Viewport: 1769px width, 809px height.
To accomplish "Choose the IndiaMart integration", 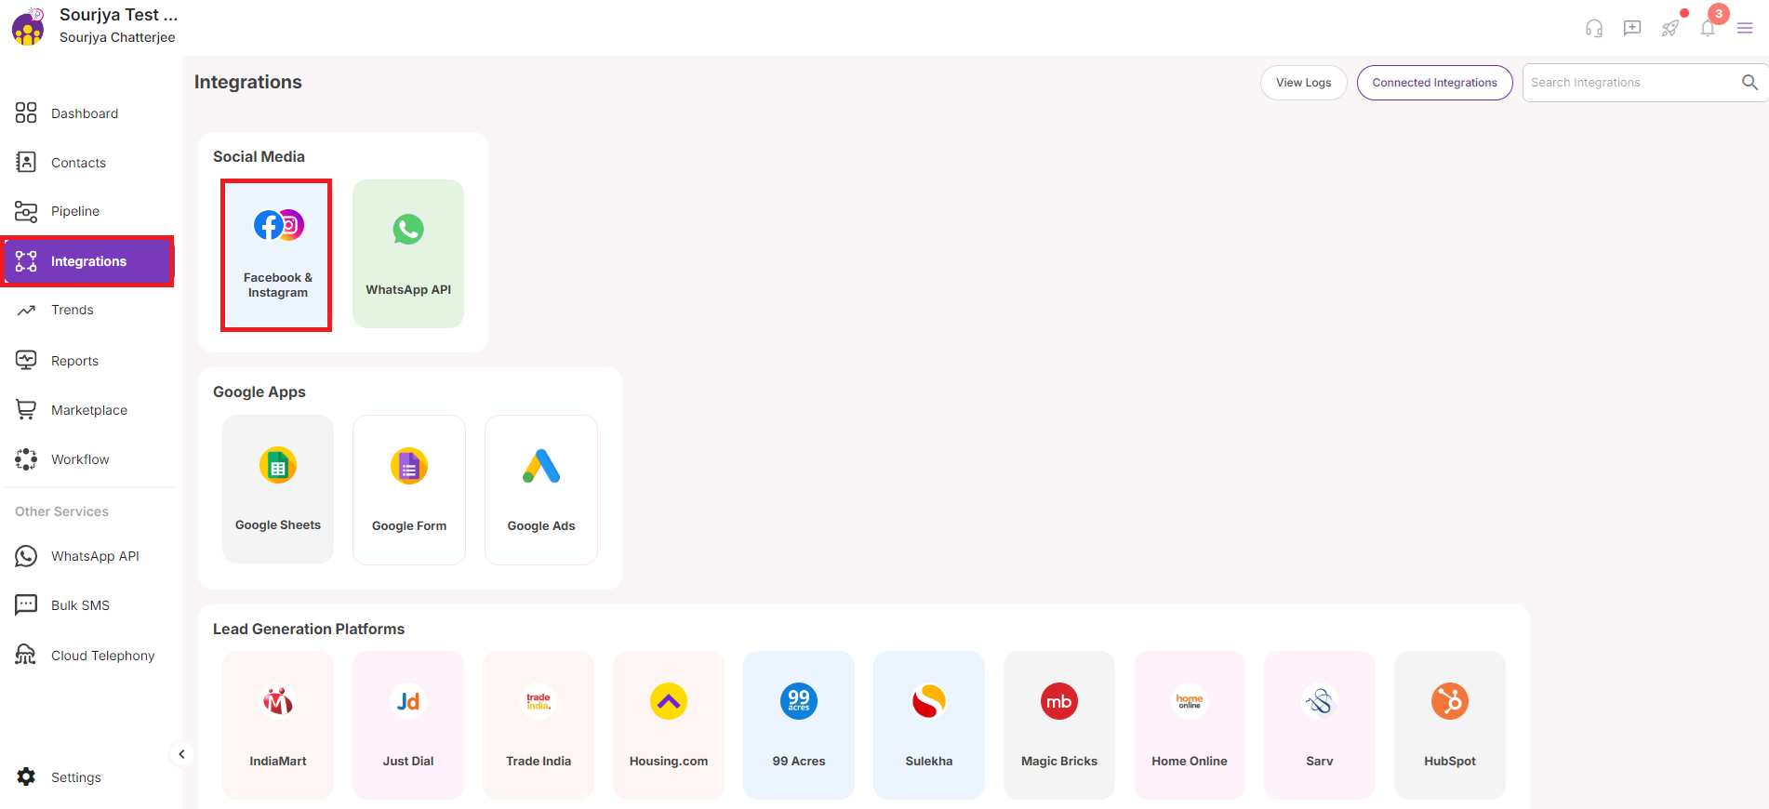I will tap(278, 724).
